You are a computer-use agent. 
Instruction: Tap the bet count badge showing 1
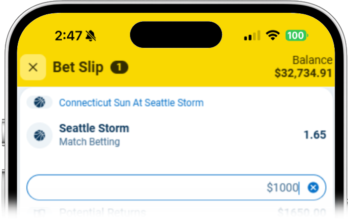pos(119,67)
